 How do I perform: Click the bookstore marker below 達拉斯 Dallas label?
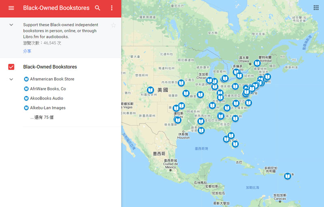pos(177,120)
